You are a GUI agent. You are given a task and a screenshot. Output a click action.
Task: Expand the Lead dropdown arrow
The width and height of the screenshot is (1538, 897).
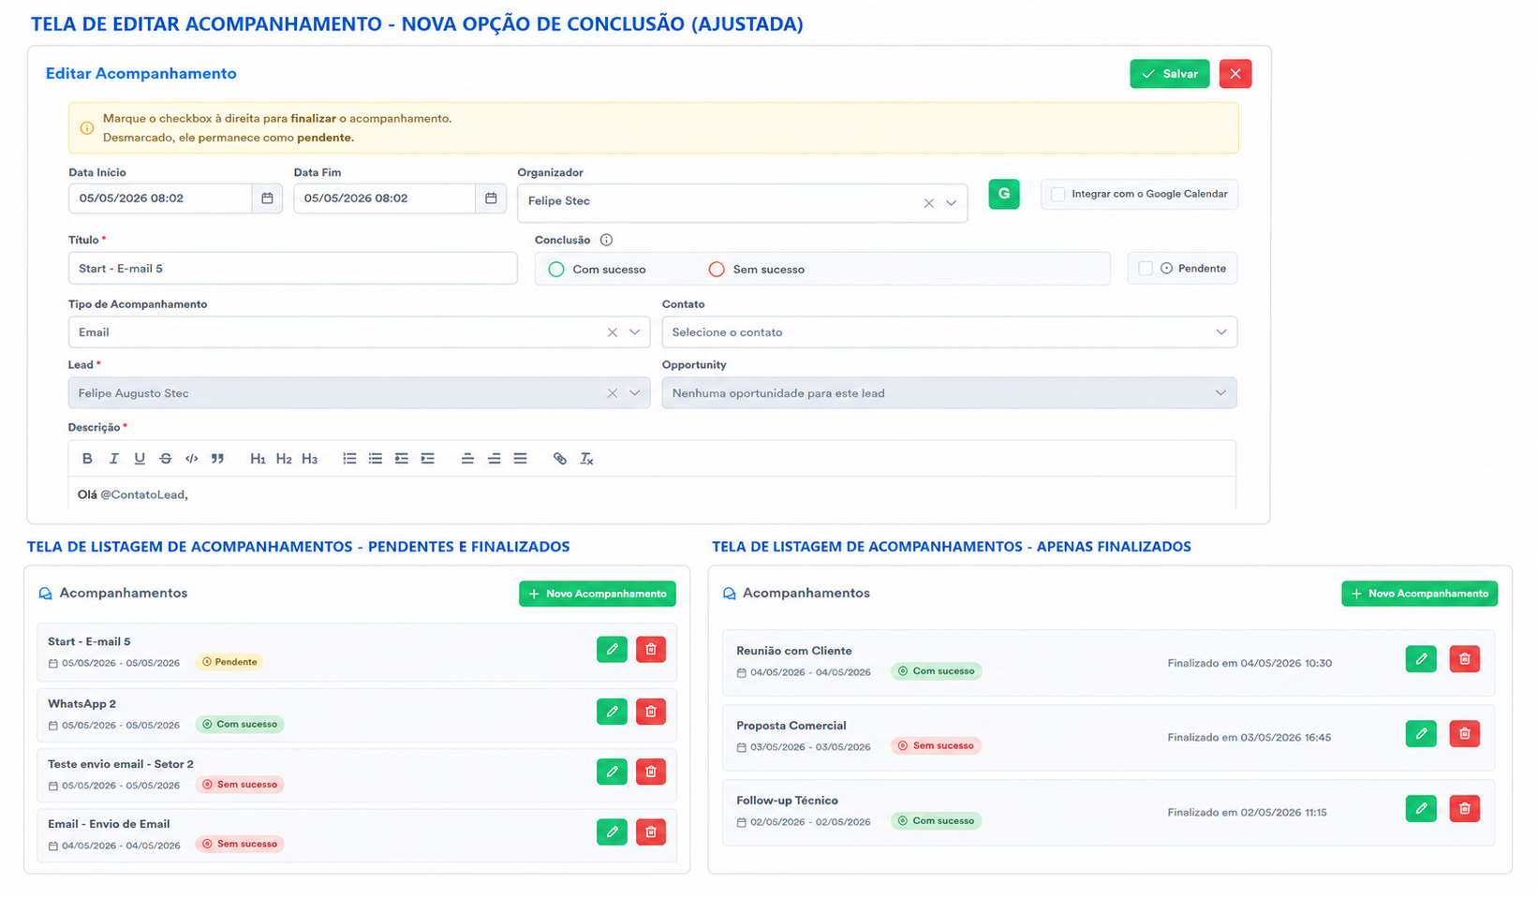(635, 393)
